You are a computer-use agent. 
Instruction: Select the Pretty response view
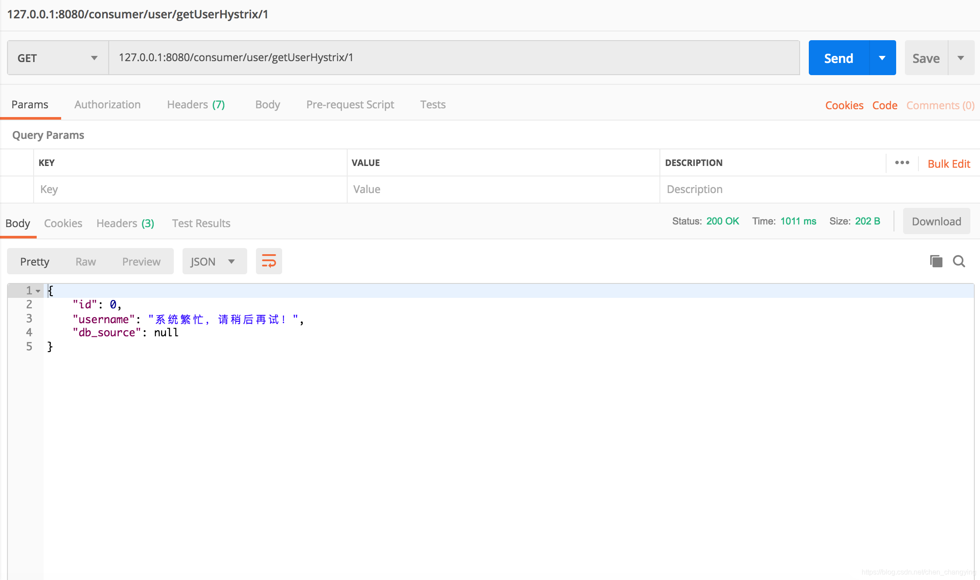tap(35, 261)
